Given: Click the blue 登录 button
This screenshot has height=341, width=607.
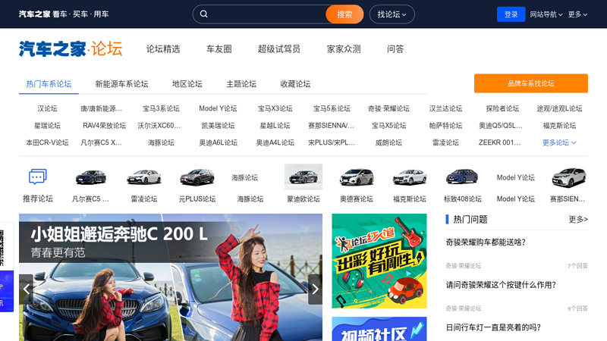Looking at the screenshot, I should click(511, 14).
